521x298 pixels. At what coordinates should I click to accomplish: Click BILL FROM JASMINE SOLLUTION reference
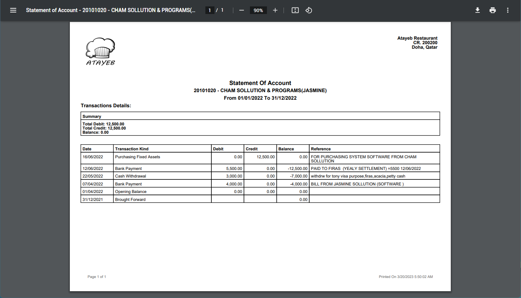click(357, 184)
